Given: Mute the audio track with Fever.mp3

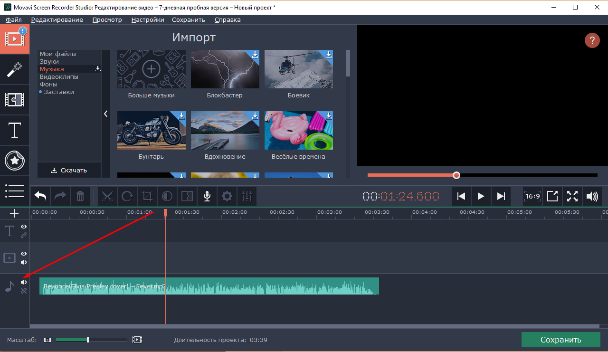Looking at the screenshot, I should tap(24, 282).
